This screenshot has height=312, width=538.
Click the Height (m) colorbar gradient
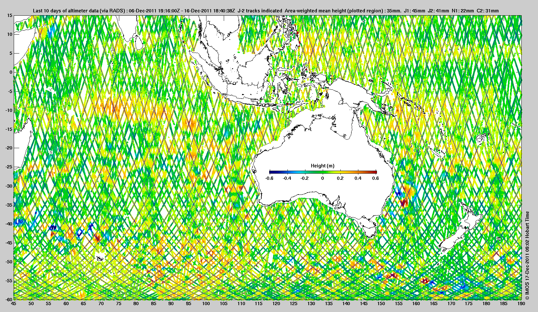pyautogui.click(x=323, y=172)
